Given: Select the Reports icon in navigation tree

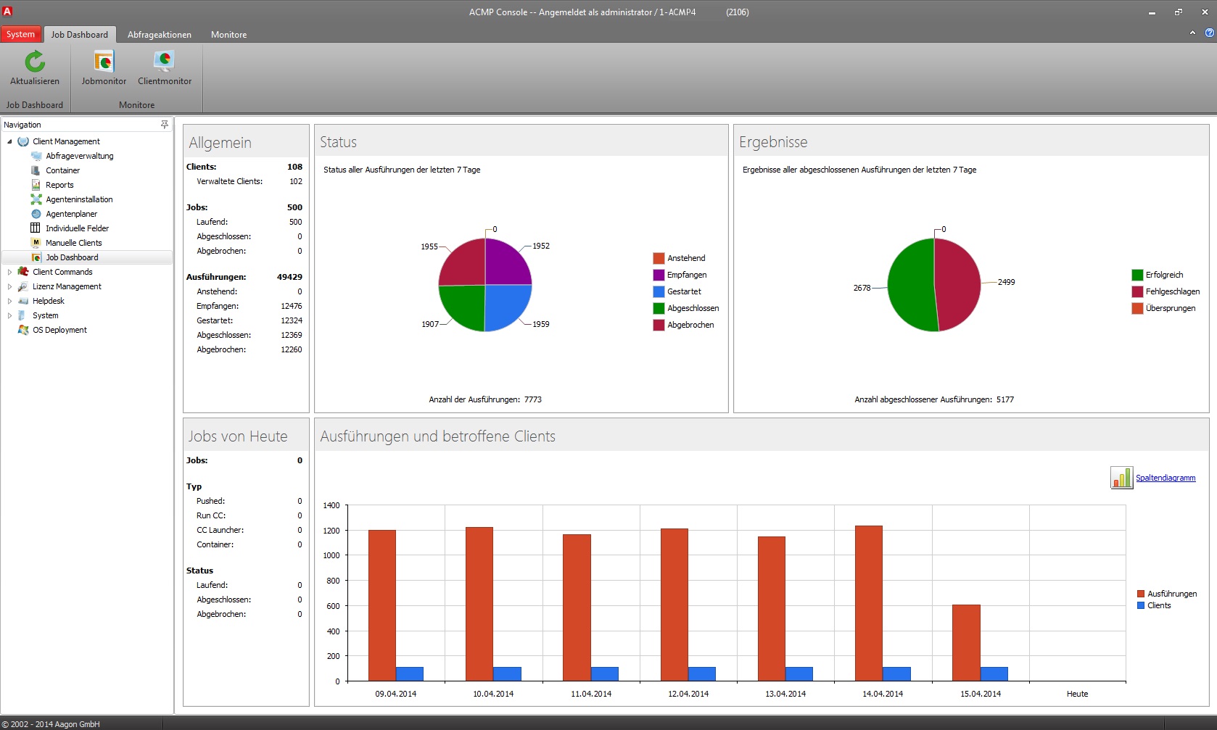Looking at the screenshot, I should tap(36, 185).
